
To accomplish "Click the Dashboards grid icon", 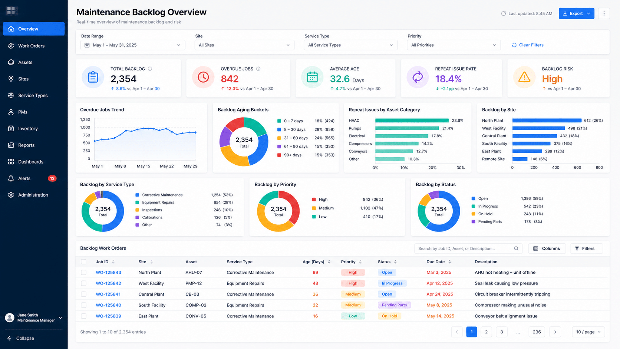I will [x=11, y=162].
